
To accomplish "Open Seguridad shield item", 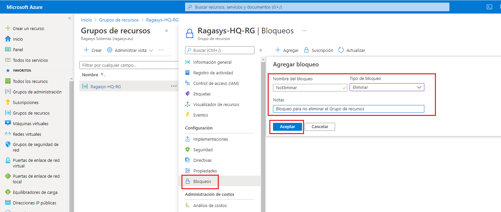I will coord(199,150).
